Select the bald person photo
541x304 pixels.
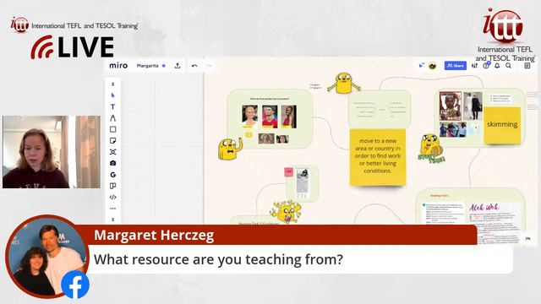coord(249,117)
